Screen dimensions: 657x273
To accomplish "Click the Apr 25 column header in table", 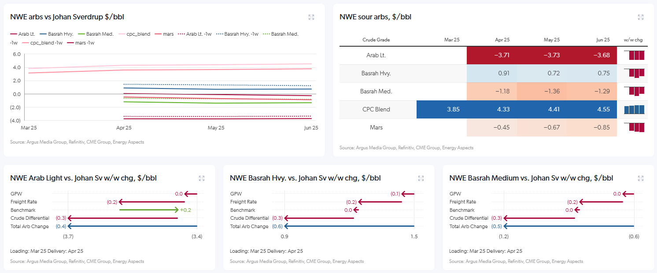I will [502, 40].
